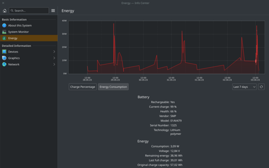This screenshot has height=168, width=269.
Task: Click the Original charge capacity value 57,02 Wh
Action: pyautogui.click(x=176, y=165)
